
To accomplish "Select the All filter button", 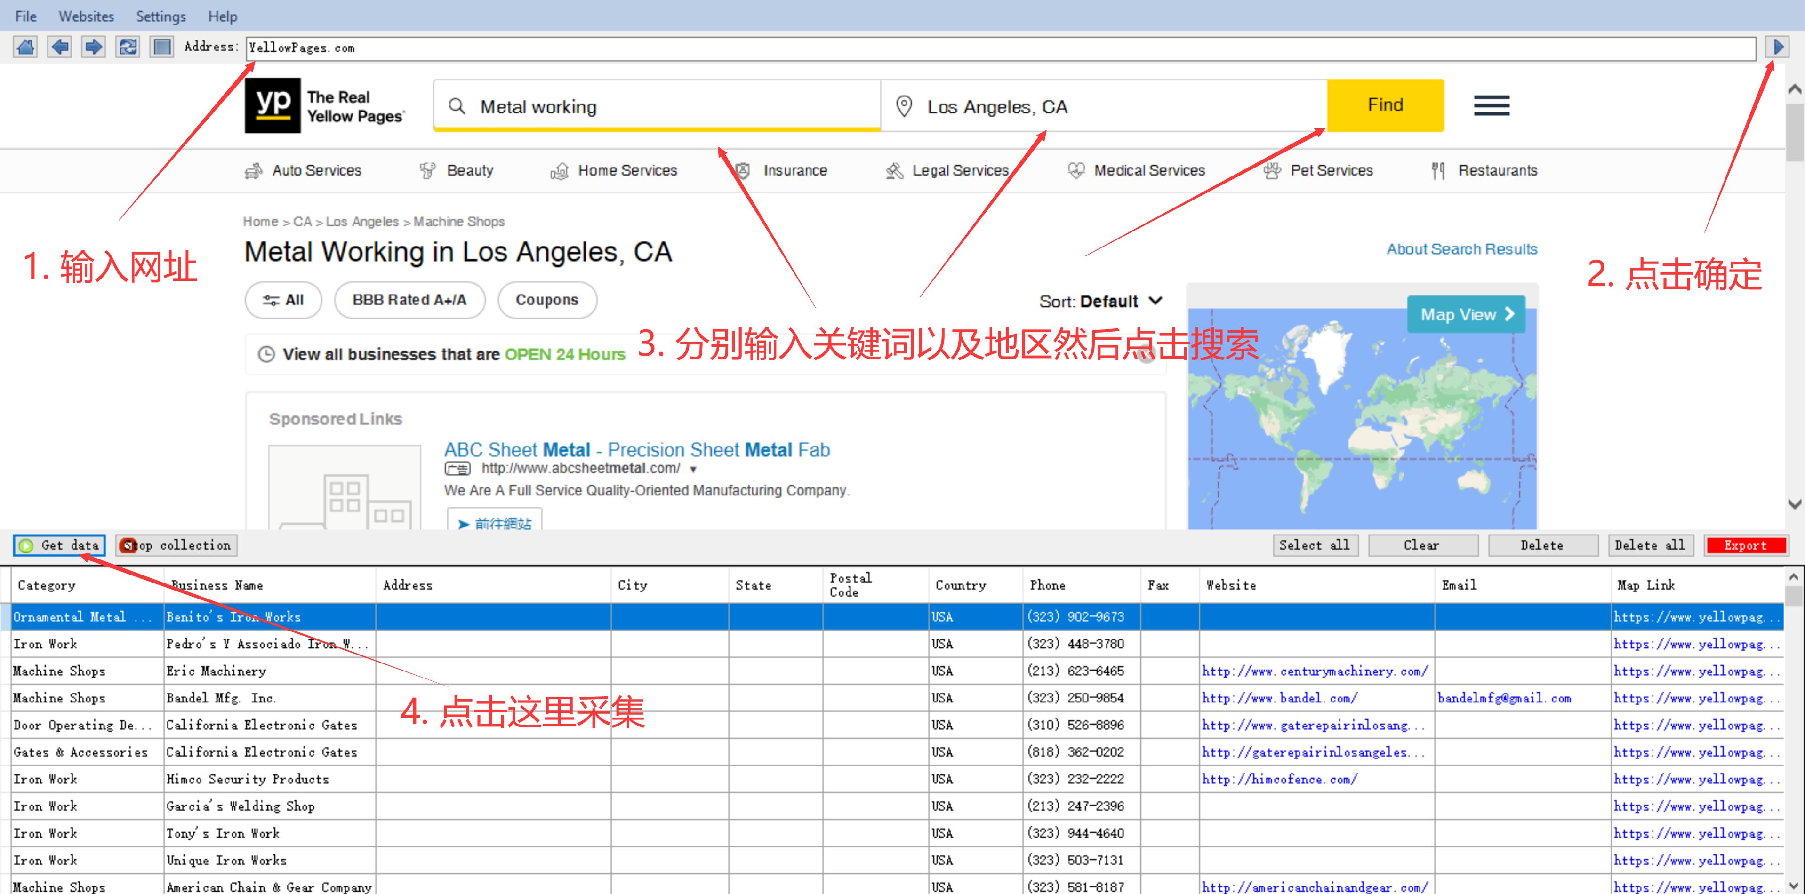I will click(283, 300).
